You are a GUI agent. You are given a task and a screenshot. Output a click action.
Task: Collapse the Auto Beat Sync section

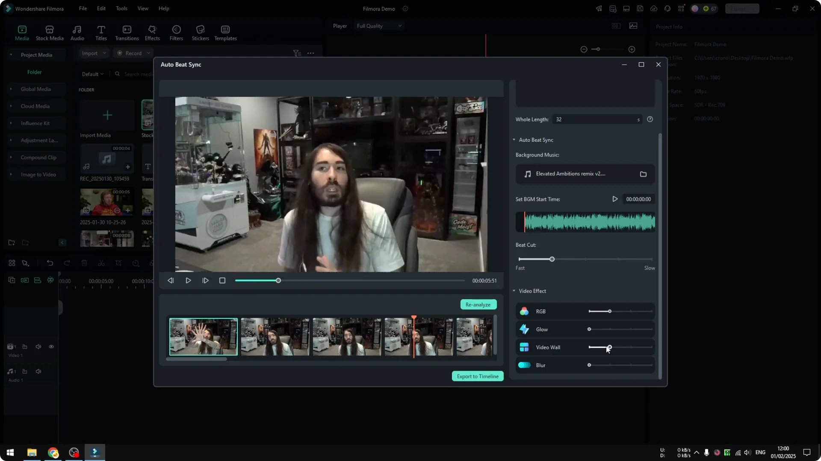click(x=514, y=140)
